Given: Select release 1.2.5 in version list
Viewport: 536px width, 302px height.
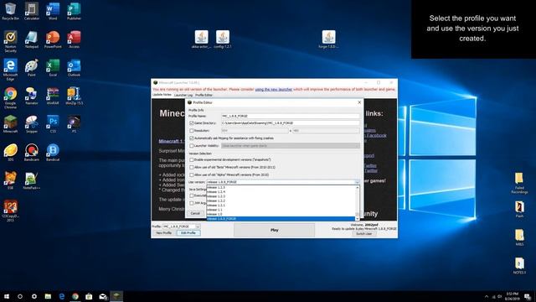Looking at the screenshot, I should point(281,188).
